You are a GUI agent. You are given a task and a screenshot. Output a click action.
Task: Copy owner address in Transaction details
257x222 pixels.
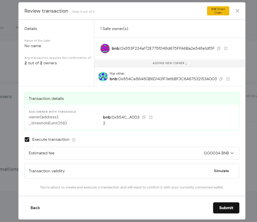pyautogui.click(x=144, y=117)
